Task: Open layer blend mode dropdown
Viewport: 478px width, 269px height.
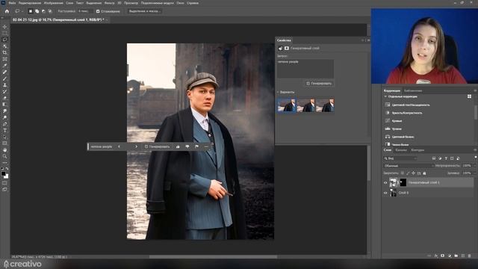Action: [409, 166]
